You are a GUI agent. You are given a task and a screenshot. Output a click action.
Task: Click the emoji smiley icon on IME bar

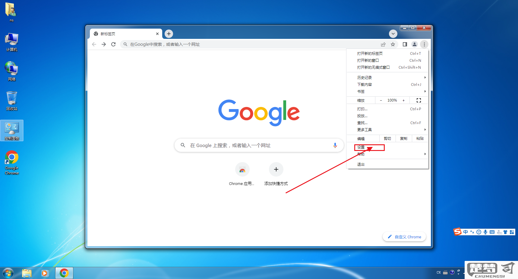click(x=479, y=232)
